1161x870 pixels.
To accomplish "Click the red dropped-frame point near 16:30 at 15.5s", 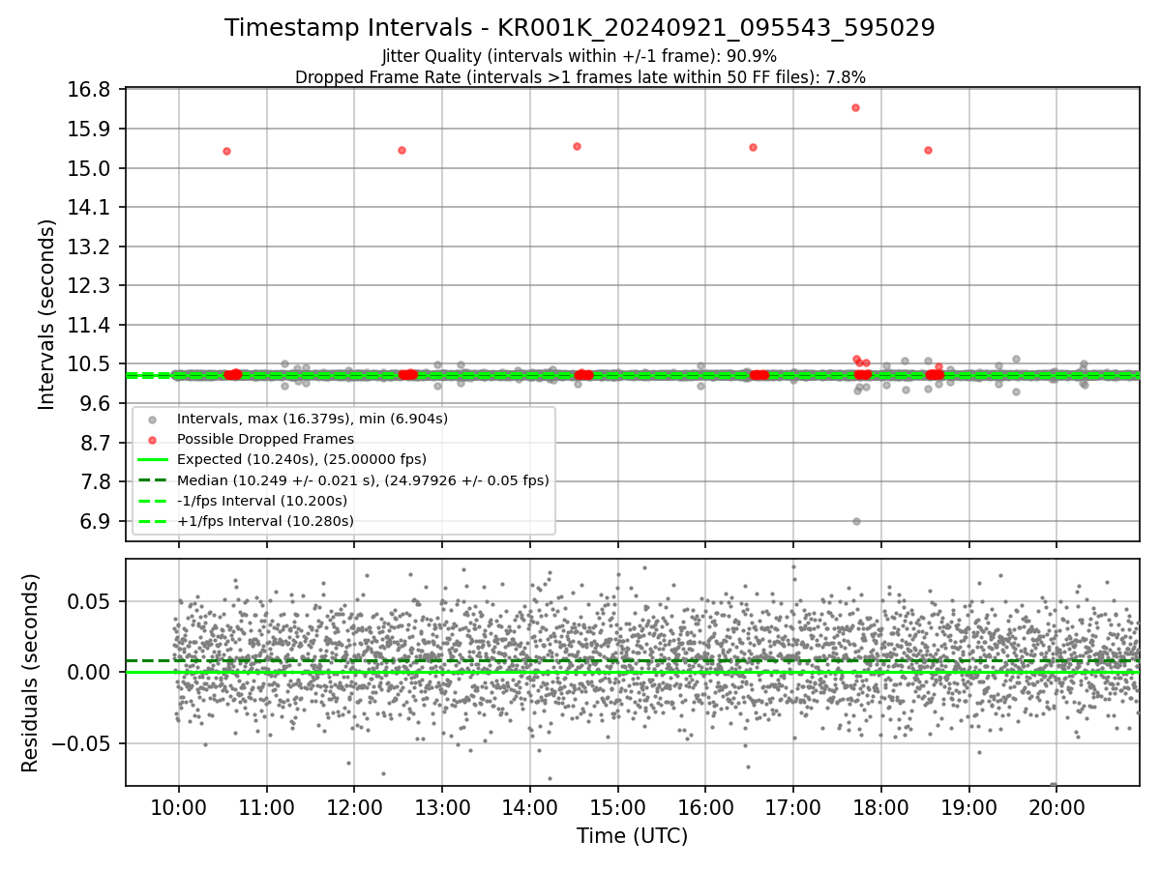I will click(x=753, y=147).
